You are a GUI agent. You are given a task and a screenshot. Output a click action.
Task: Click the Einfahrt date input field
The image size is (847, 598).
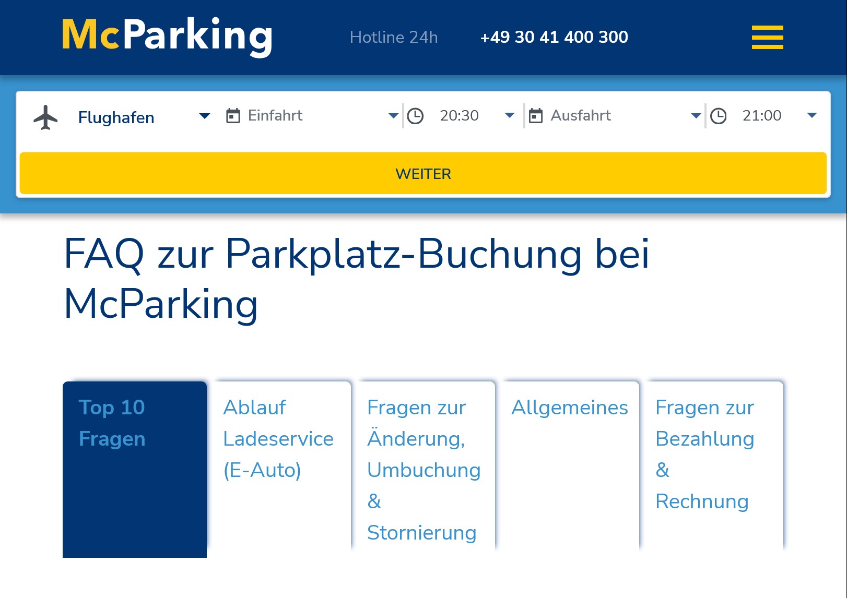276,115
